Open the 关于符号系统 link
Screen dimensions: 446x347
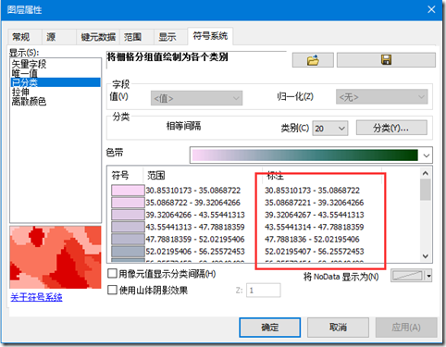[x=36, y=297]
